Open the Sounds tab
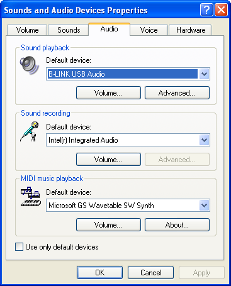231x286 pixels. tap(69, 30)
